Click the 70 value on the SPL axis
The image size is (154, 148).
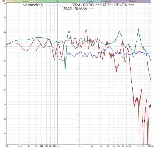[x=5, y=61]
